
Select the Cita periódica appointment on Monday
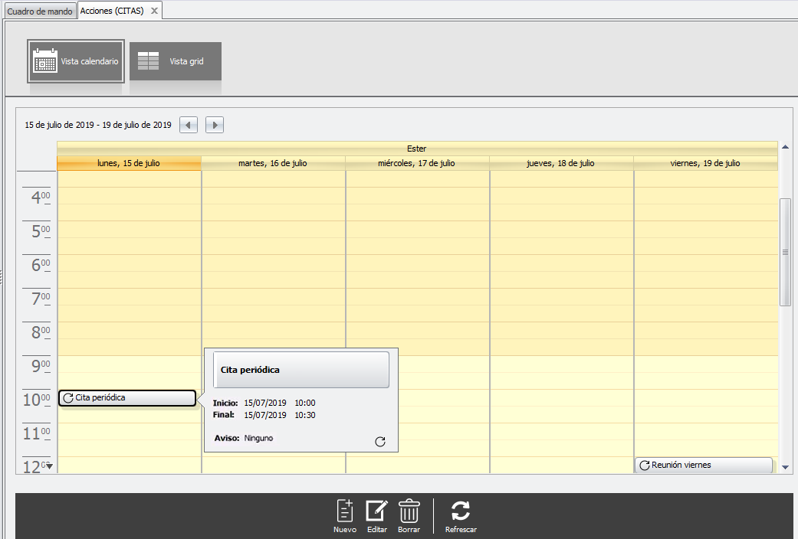(127, 397)
